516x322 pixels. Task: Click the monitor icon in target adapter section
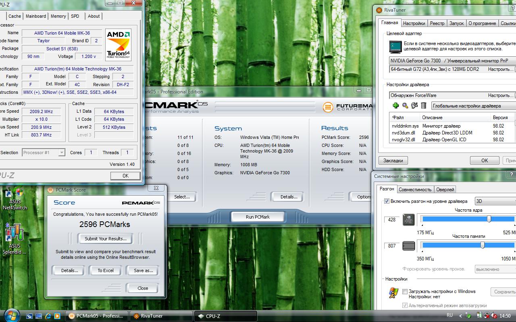[x=395, y=47]
